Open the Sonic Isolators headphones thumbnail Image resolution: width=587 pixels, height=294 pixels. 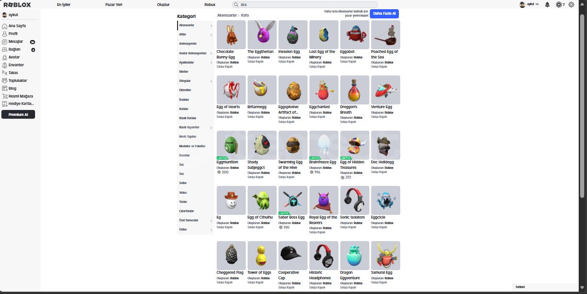coord(355,200)
